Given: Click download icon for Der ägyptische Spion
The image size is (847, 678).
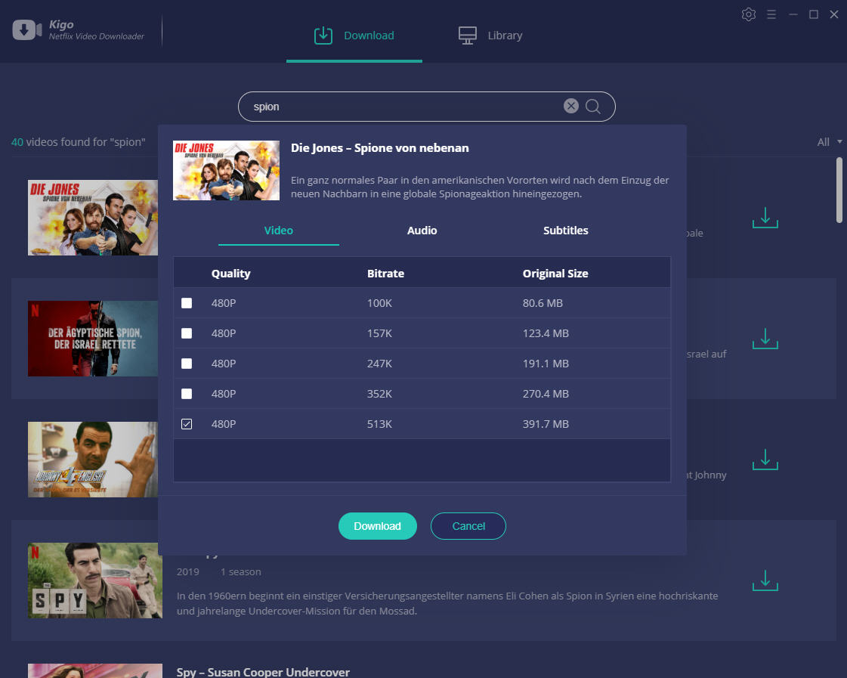Looking at the screenshot, I should (765, 339).
